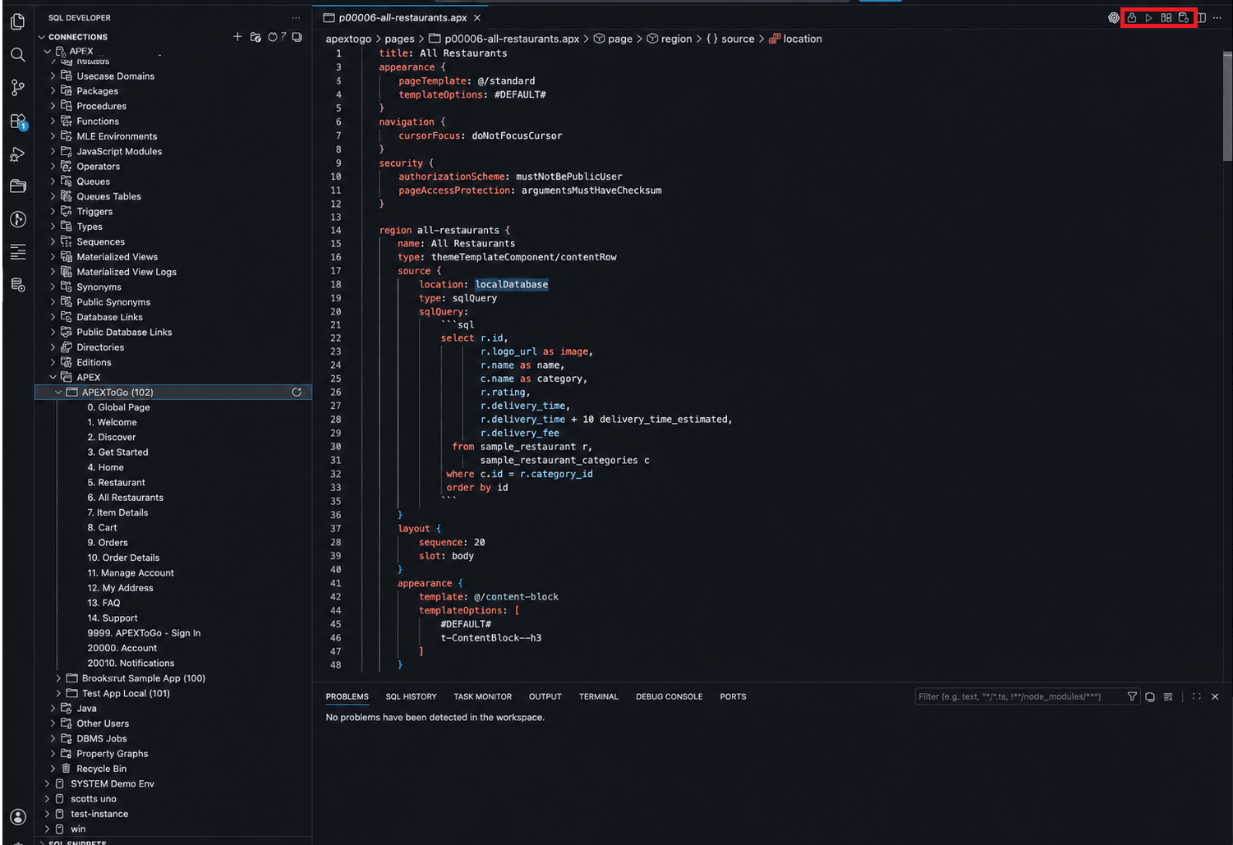1233x845 pixels.
Task: Click 'region' in the breadcrumb path
Action: [x=676, y=39]
